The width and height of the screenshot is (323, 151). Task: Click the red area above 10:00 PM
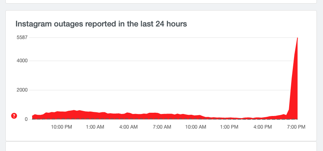click(62, 116)
